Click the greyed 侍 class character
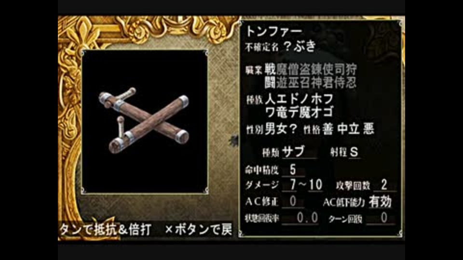 (x=340, y=83)
